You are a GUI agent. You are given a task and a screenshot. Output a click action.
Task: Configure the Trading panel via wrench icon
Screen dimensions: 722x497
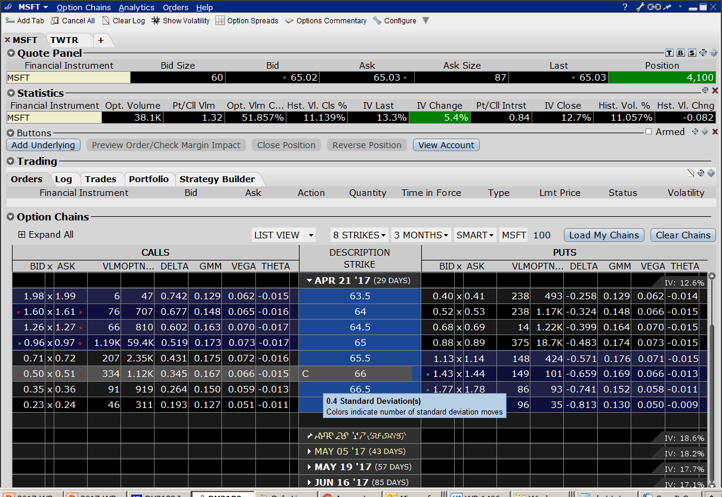coord(701,173)
